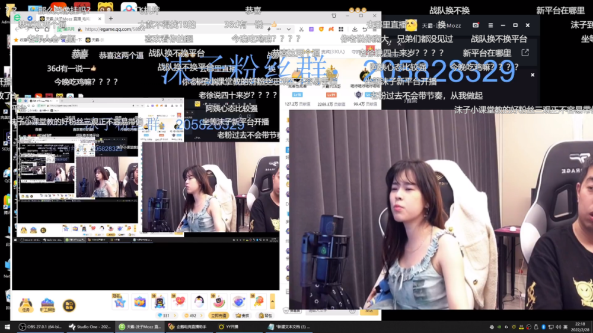Screen dimensions: 593x333
Task: Click the lightning speed-mode icon in address bar
Action: point(269,29)
